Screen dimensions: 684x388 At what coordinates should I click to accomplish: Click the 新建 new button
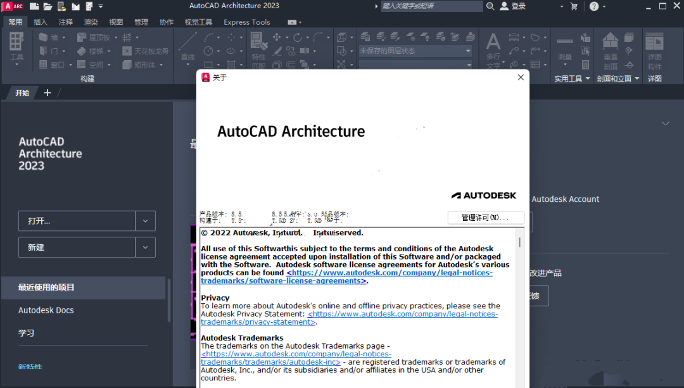pos(77,247)
